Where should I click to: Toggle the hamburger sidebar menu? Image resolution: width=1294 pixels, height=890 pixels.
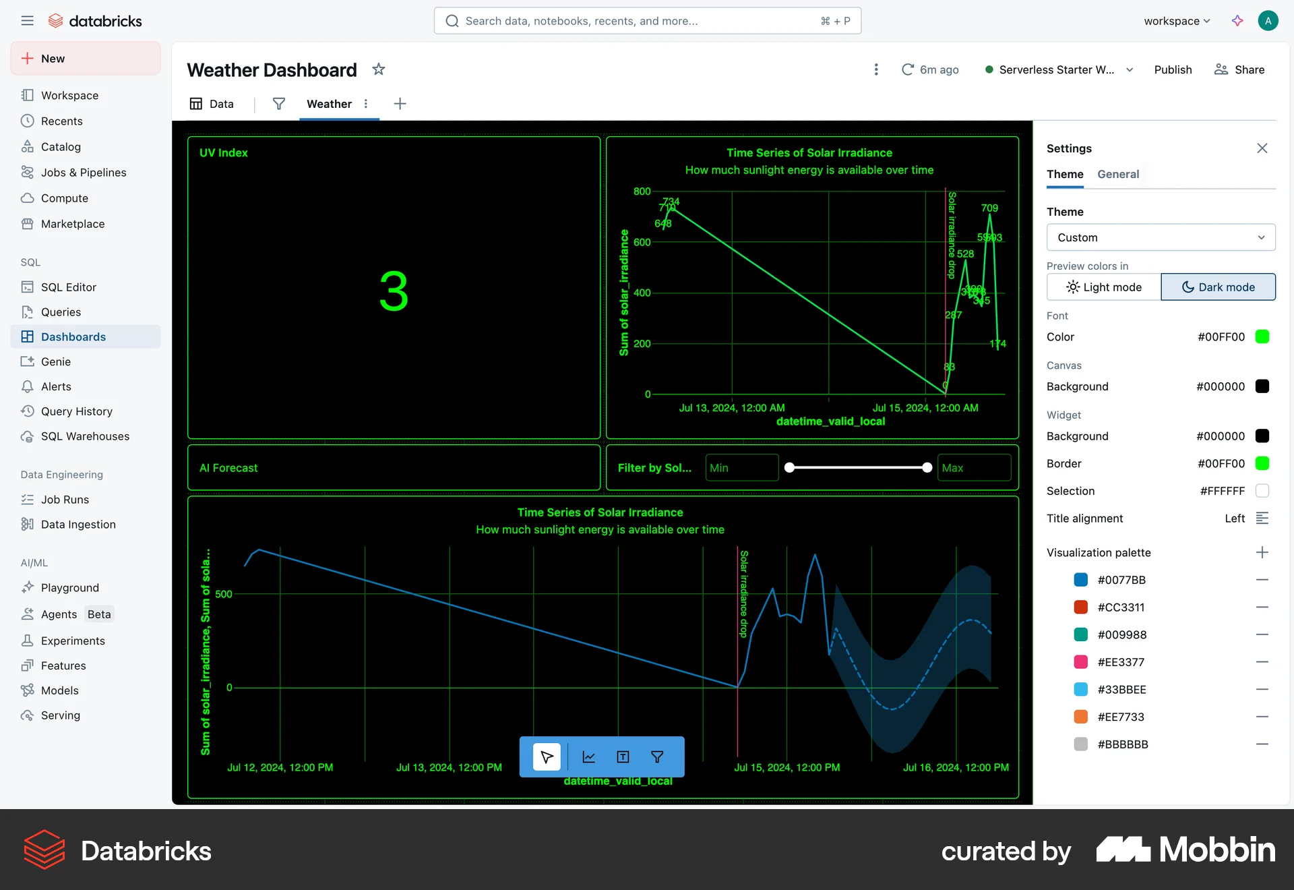click(27, 21)
